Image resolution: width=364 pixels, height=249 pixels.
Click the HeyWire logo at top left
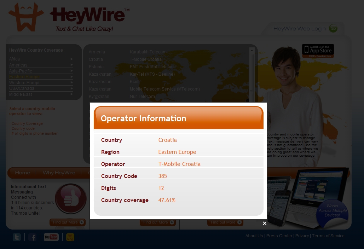[69, 18]
